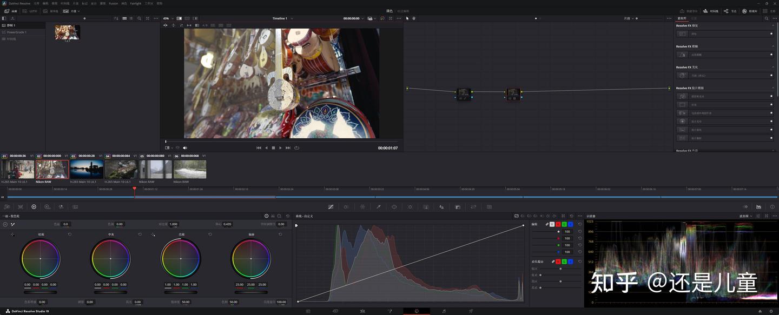The height and width of the screenshot is (315, 779).
Task: Open the Curves palette icon
Action: pos(331,207)
